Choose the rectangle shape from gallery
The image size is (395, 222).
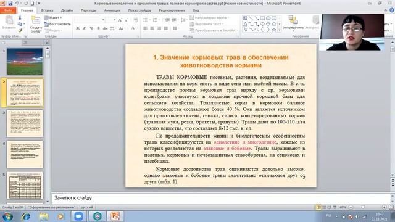point(262,18)
